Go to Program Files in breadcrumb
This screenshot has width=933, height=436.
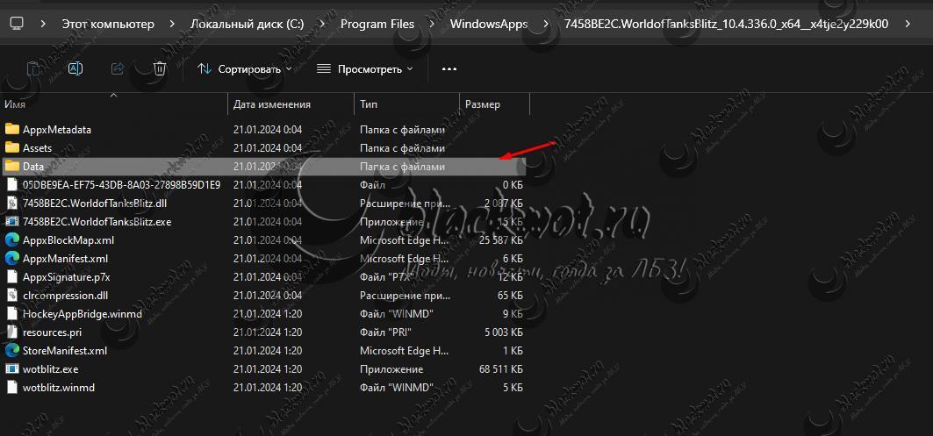377,24
